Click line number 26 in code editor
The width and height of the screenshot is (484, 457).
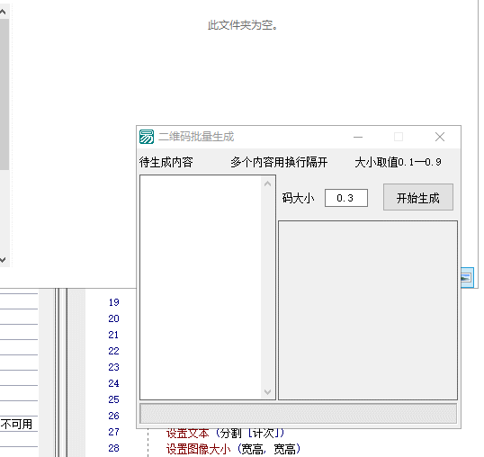[x=113, y=416]
